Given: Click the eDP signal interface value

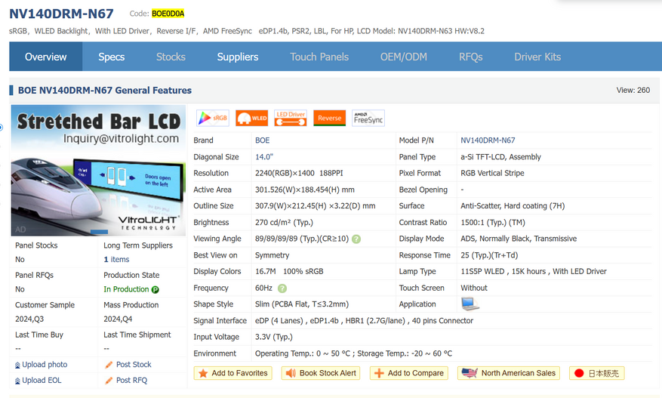Looking at the screenshot, I should coord(364,321).
